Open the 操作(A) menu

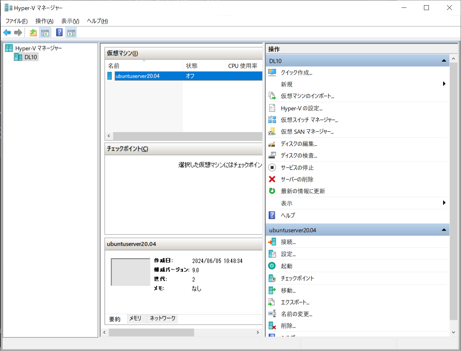(44, 21)
